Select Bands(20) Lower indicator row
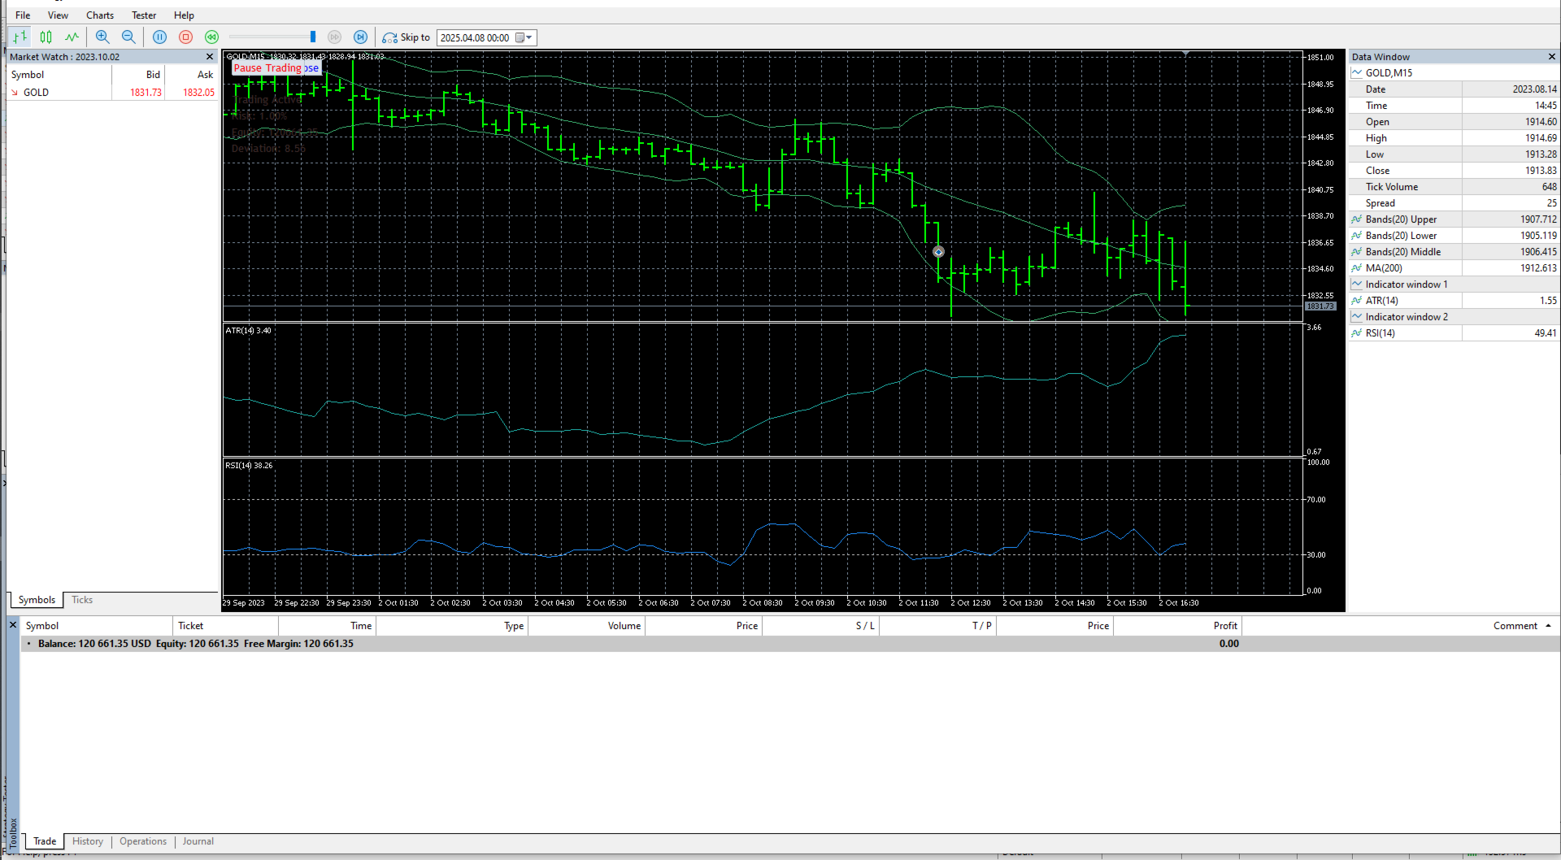Viewport: 1561px width, 860px height. point(1454,236)
